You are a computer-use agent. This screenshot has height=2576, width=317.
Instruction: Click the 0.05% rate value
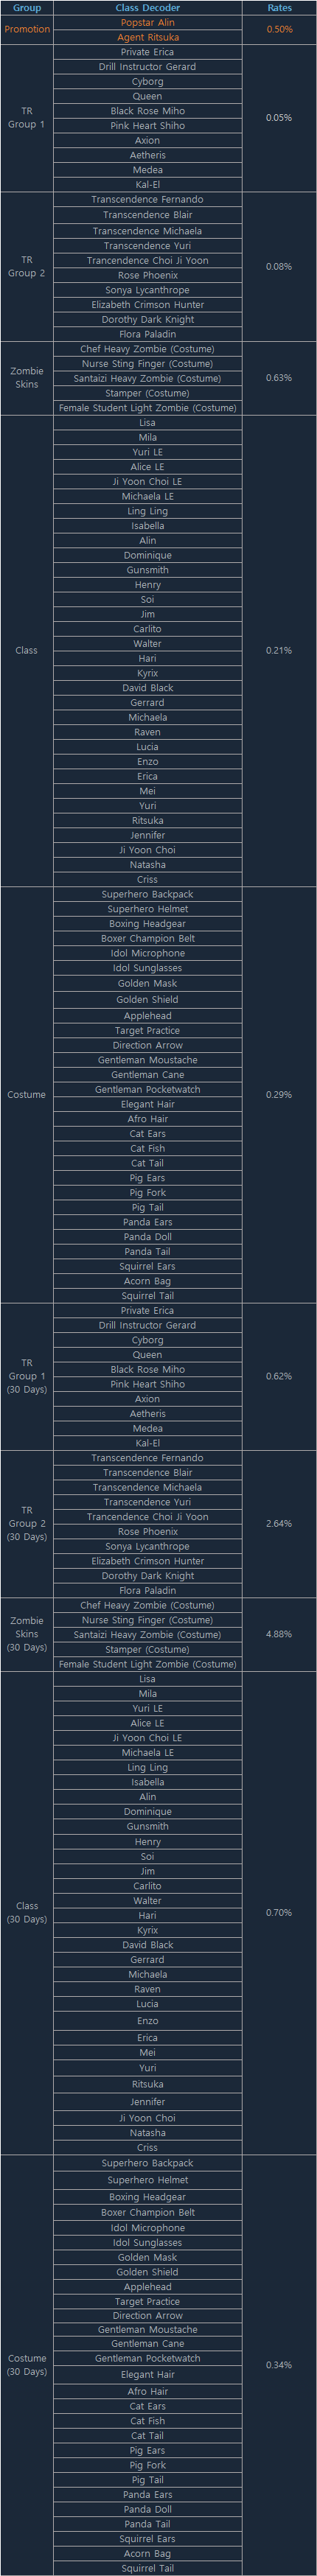[279, 118]
